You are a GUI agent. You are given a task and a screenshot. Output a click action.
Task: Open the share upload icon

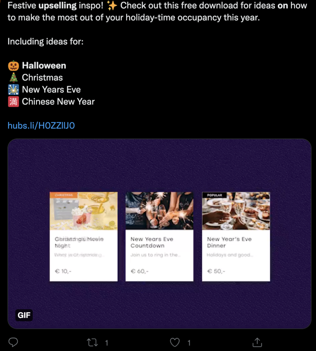pos(257,342)
